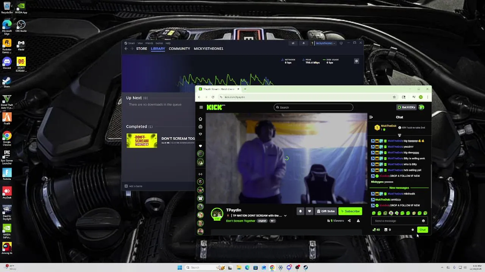485x272 pixels.
Task: Click Steam icon in the taskbar
Action: pyautogui.click(x=305, y=267)
